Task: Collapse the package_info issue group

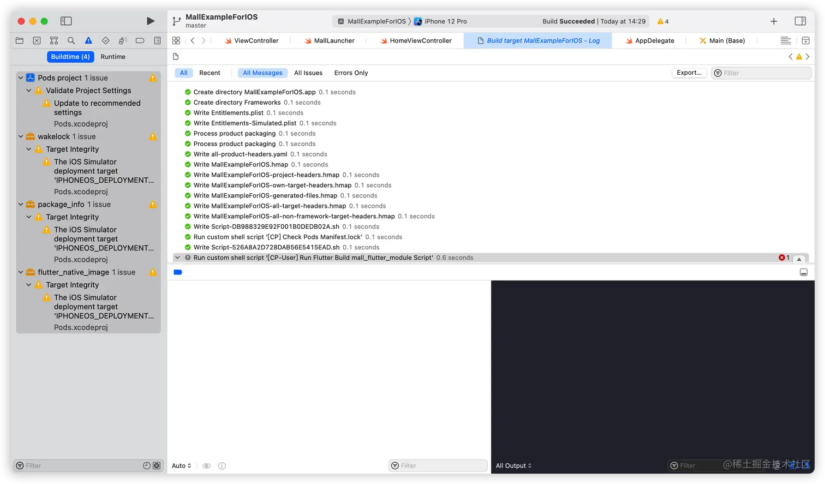Action: tap(21, 204)
